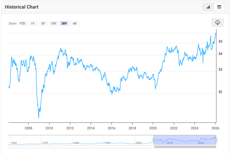Switch to the data table view icon
Image resolution: width=230 pixels, height=155 pixels.
click(x=219, y=7)
